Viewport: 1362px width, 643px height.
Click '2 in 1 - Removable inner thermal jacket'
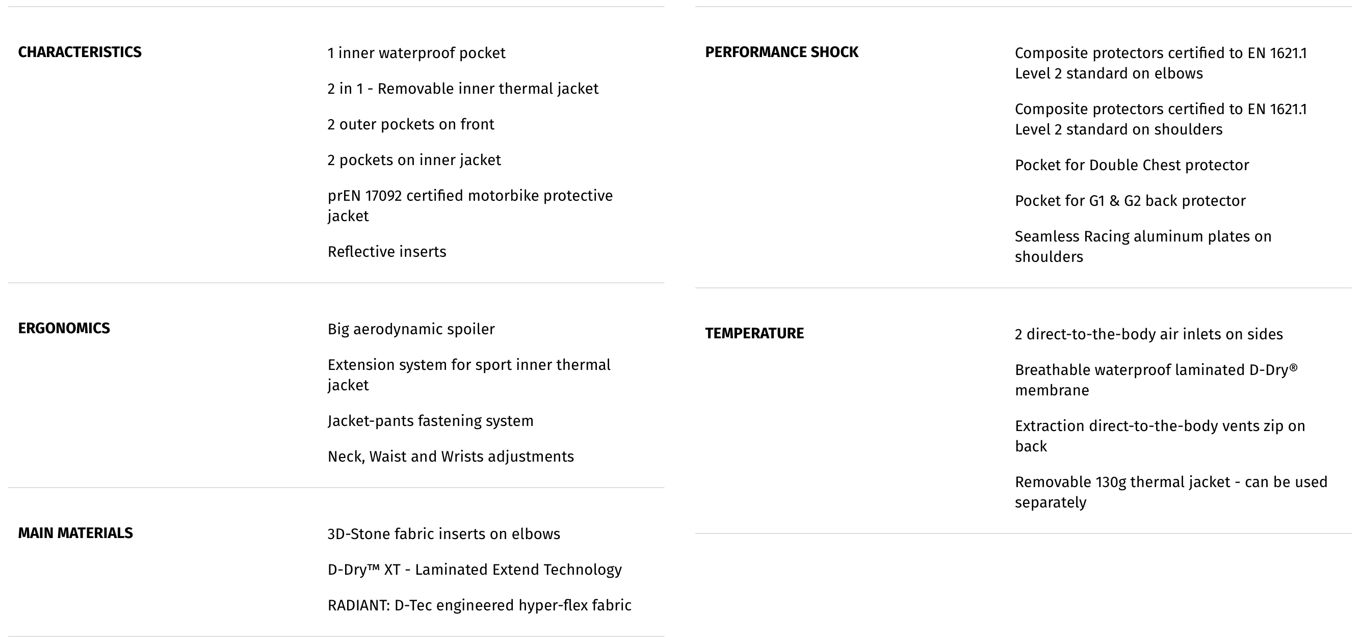(463, 89)
